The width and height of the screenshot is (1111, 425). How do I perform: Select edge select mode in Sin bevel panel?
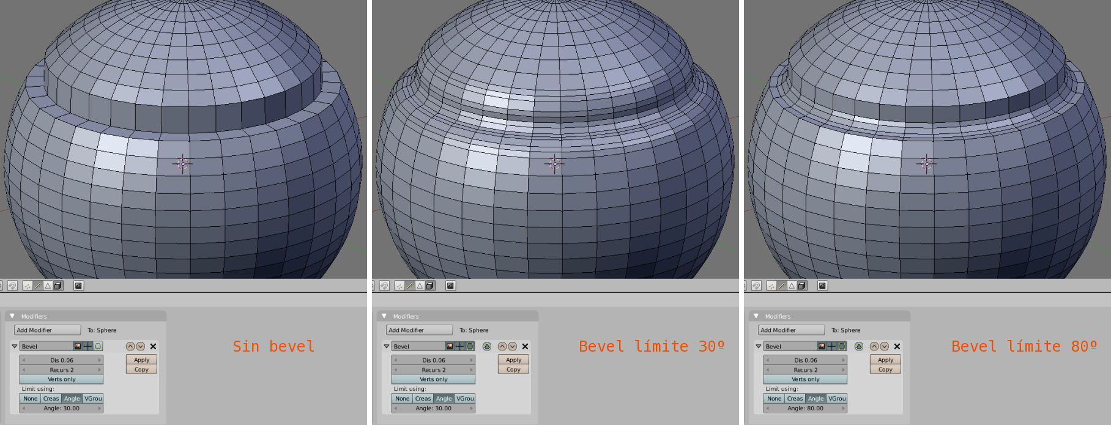(x=38, y=286)
